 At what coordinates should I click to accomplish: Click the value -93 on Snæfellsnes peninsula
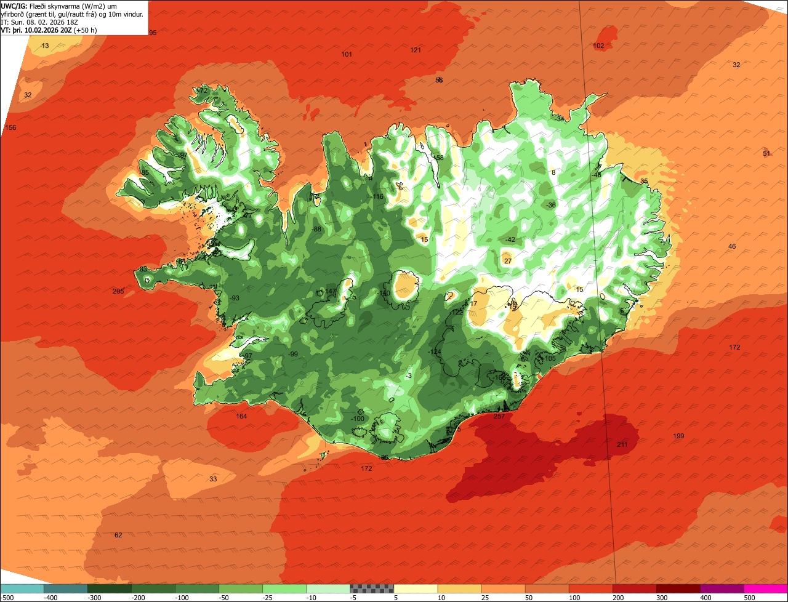(x=234, y=299)
